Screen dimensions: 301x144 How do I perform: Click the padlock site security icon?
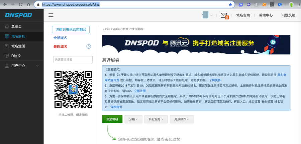(38, 4)
